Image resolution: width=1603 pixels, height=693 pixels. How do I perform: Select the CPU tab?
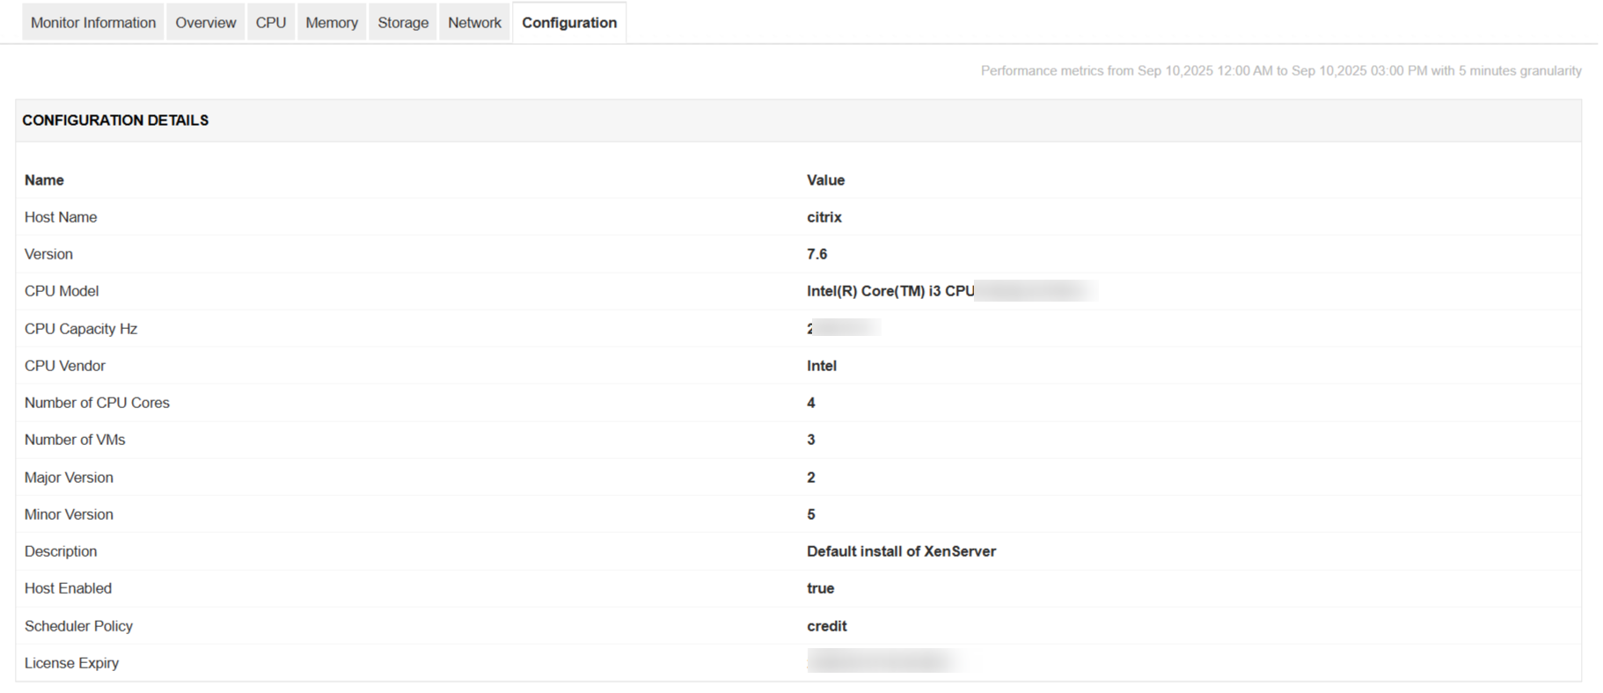[271, 23]
